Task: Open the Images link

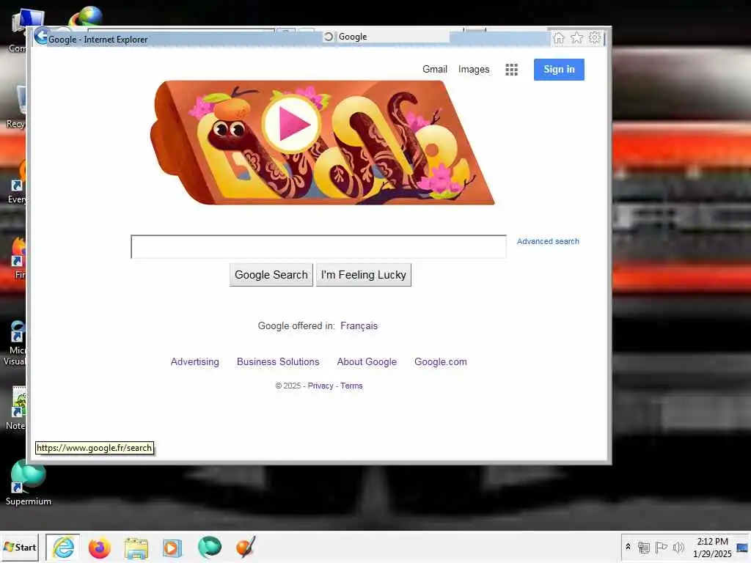Action: pyautogui.click(x=474, y=70)
